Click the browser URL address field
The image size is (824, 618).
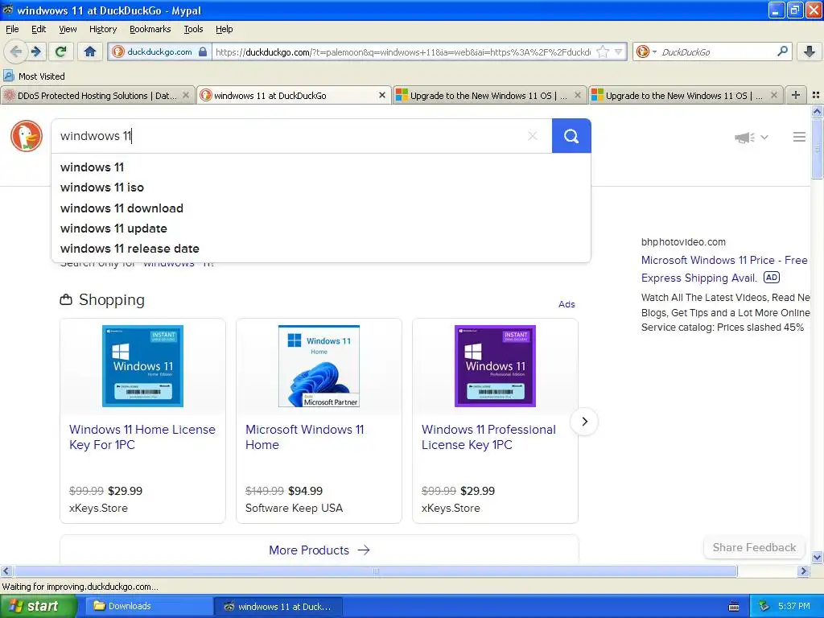coord(402,51)
